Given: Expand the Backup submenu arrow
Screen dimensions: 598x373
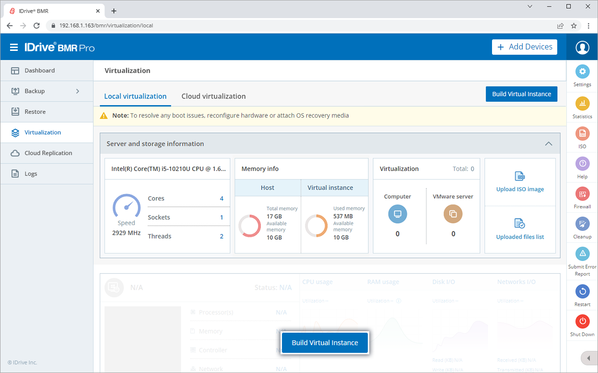Looking at the screenshot, I should (78, 91).
